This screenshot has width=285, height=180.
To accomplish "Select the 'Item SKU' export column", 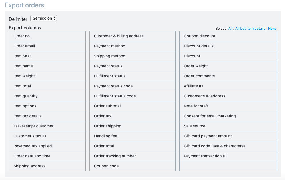I will (47, 56).
